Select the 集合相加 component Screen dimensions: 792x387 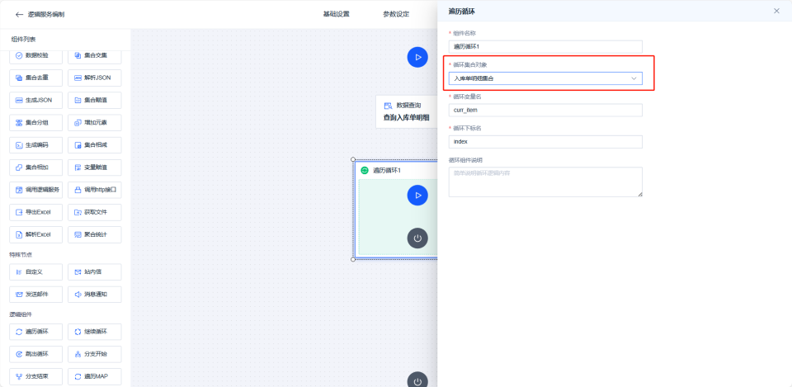[x=35, y=168]
